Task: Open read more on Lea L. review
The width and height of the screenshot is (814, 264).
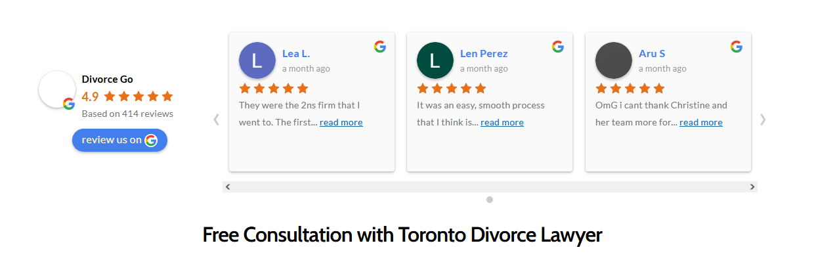Action: (x=341, y=122)
